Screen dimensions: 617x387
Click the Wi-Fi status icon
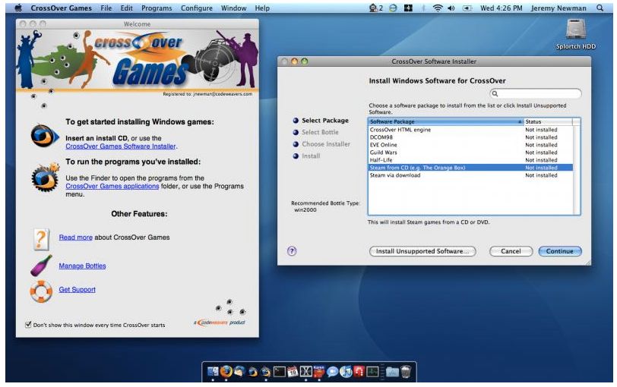coord(437,8)
